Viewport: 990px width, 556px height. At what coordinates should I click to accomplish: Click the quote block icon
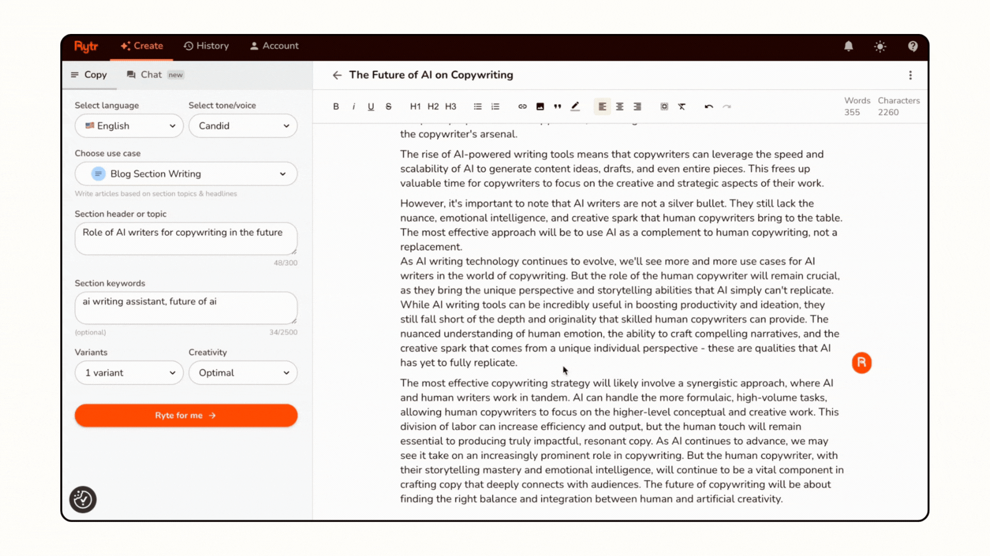click(557, 107)
